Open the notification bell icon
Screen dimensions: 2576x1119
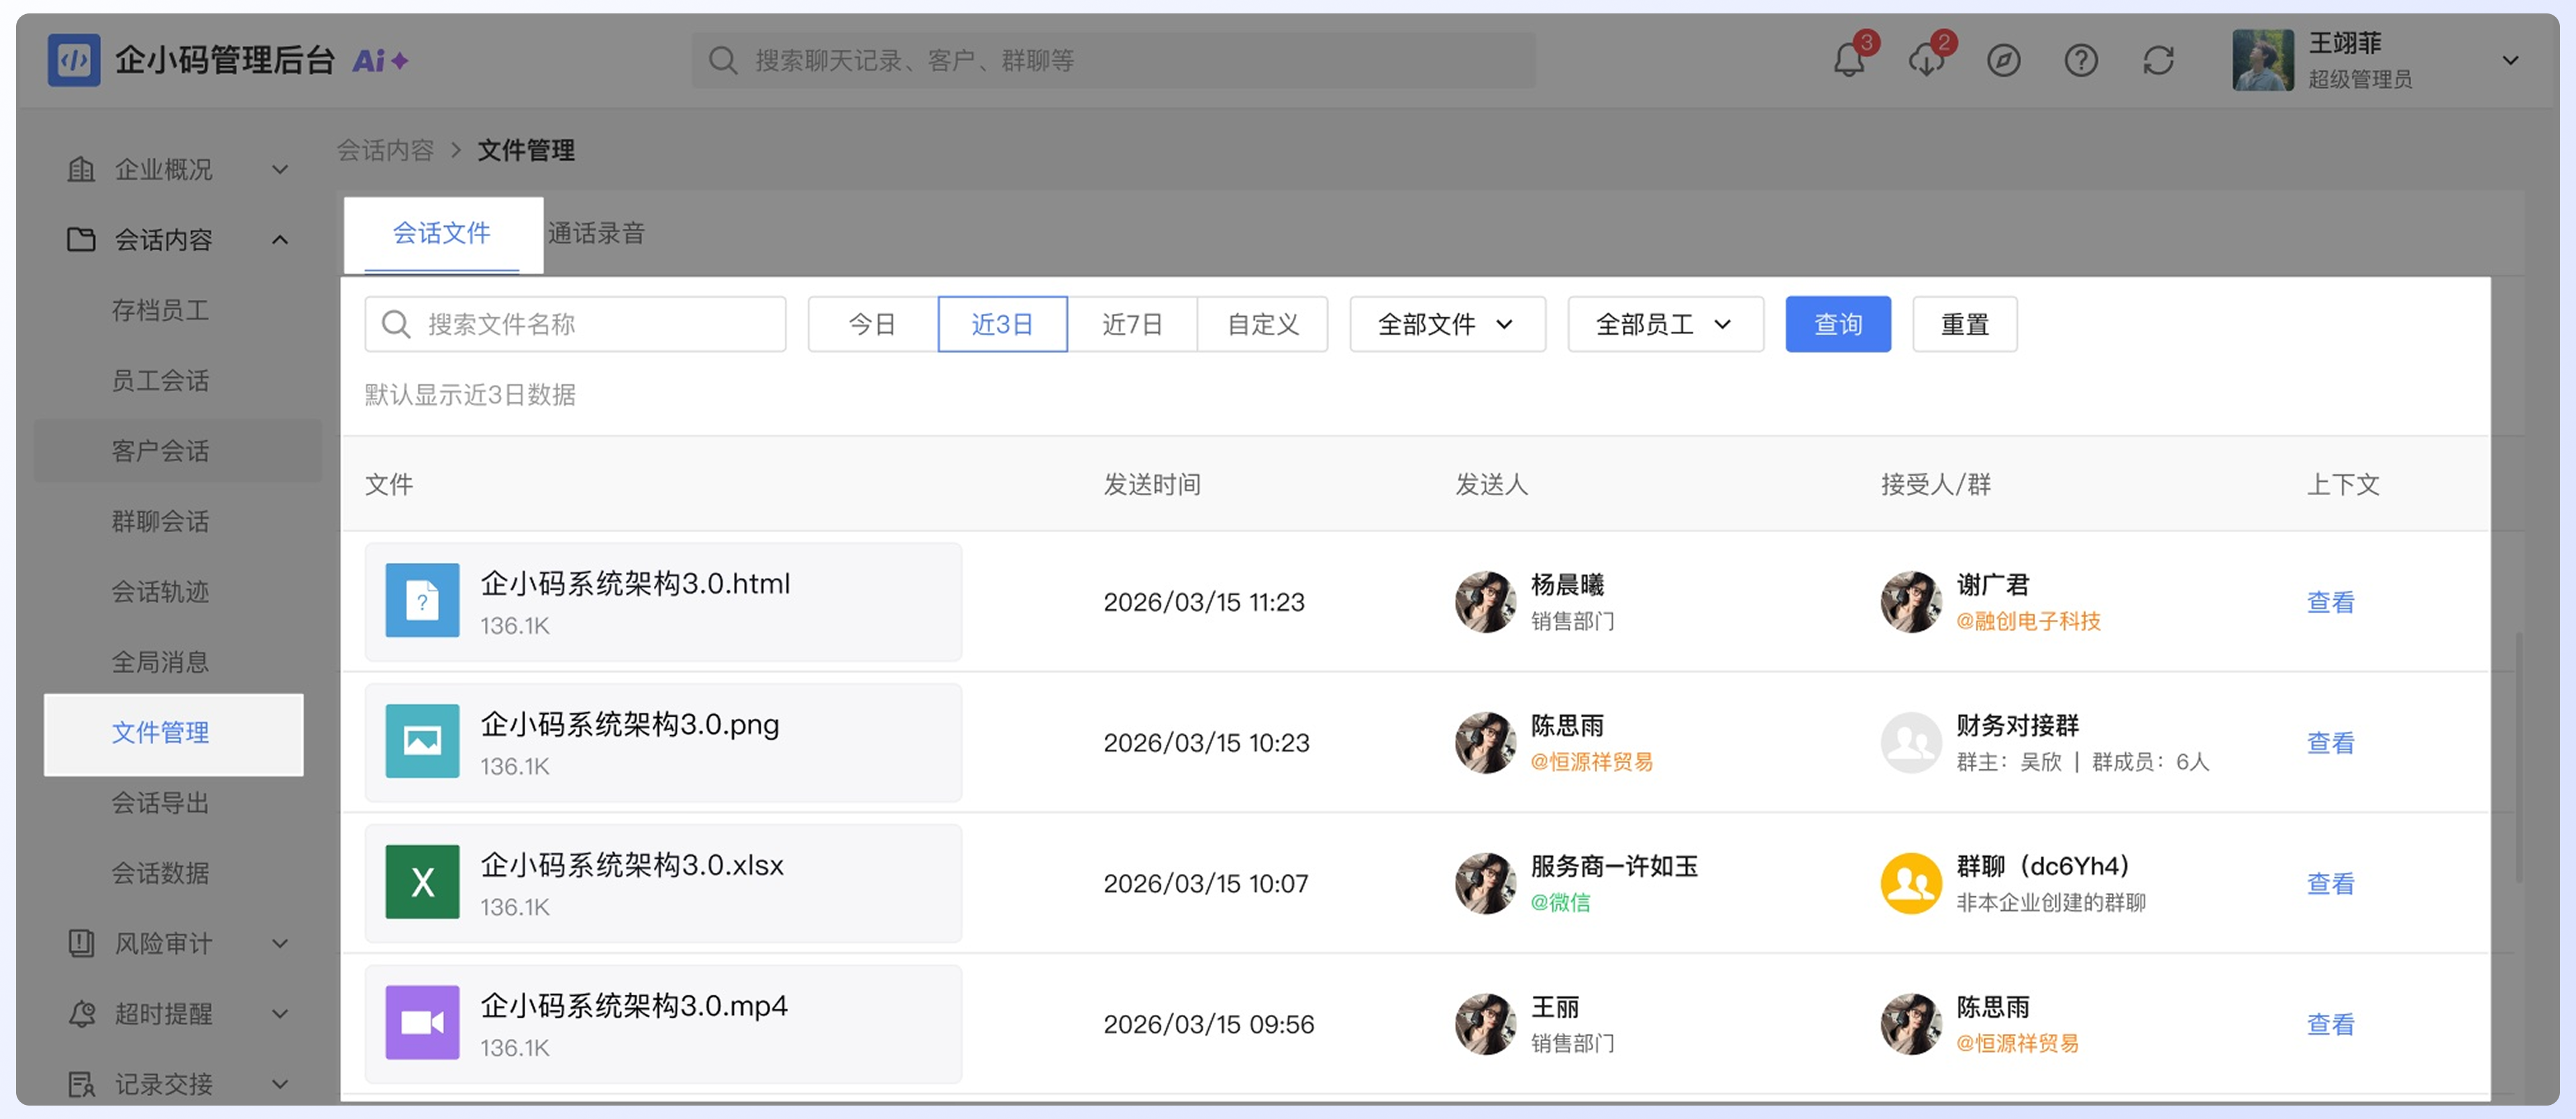tap(1848, 61)
